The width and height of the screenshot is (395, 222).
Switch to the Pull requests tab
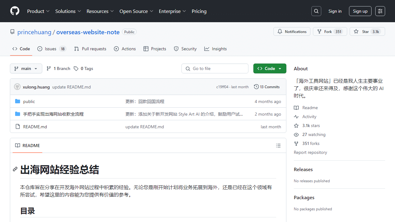(x=90, y=49)
